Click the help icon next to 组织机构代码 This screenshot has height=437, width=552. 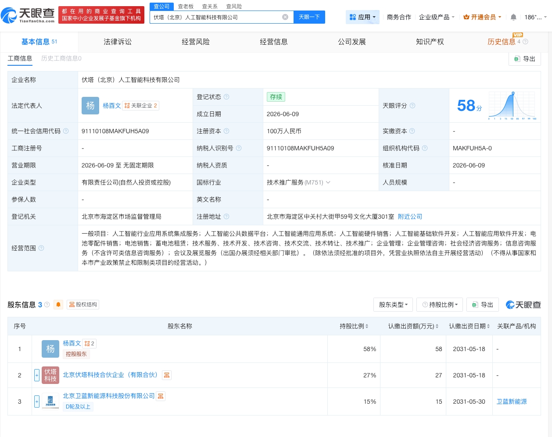click(x=425, y=148)
